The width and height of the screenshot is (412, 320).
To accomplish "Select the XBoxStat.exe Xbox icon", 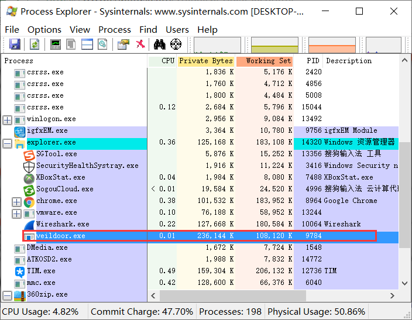I will click(29, 178).
